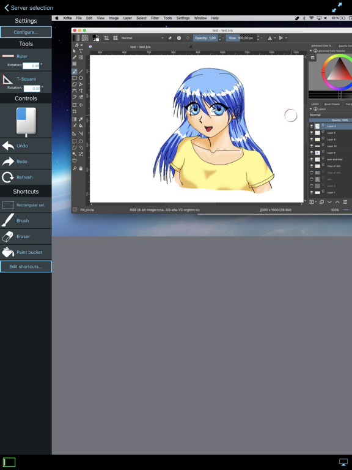Open the brush blending mode 'Normal' dropdown
The image size is (352, 470).
(x=142, y=38)
